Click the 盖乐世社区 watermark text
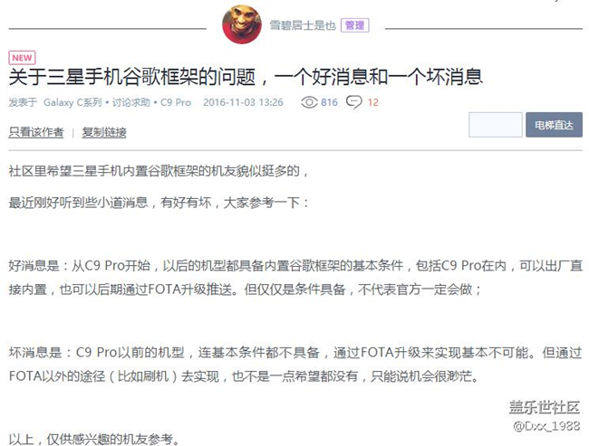 click(x=545, y=407)
